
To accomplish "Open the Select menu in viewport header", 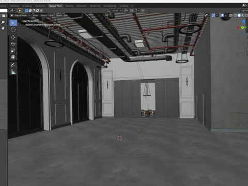I will (43, 16).
